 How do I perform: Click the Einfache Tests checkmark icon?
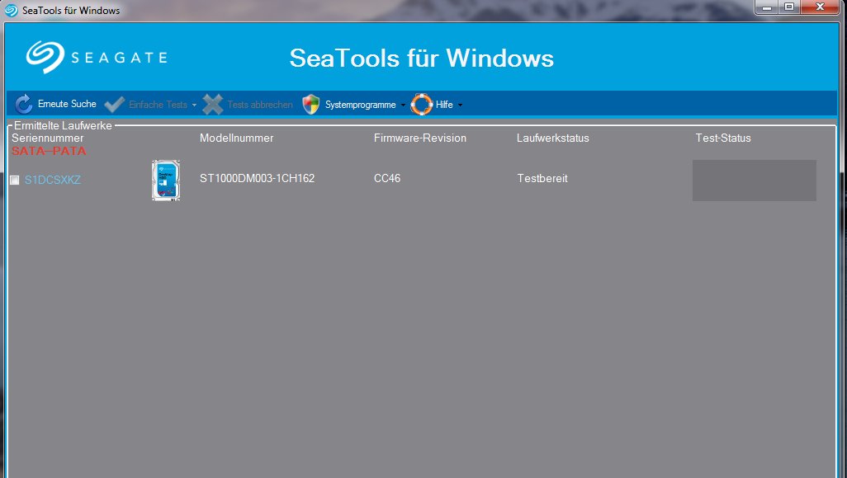(x=114, y=105)
